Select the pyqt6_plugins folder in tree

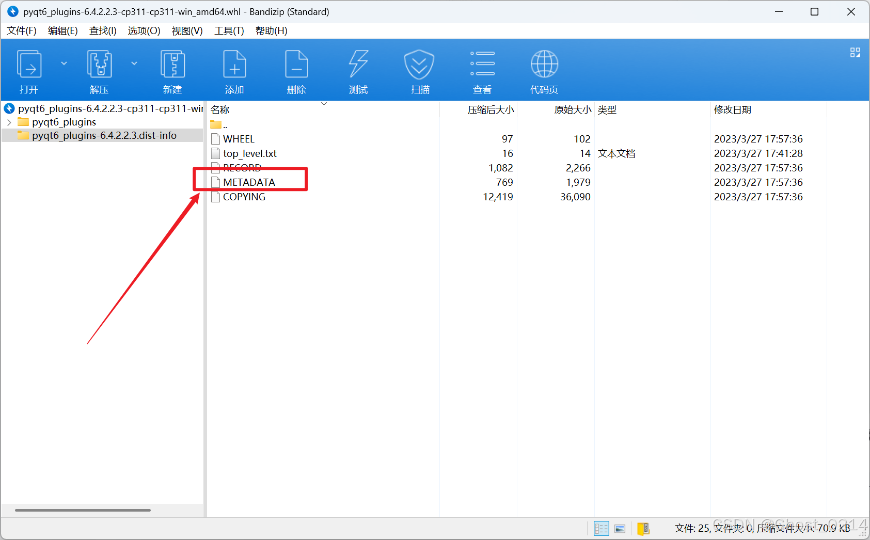pyautogui.click(x=64, y=122)
